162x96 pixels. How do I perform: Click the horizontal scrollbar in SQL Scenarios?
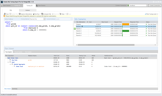(x=106, y=45)
